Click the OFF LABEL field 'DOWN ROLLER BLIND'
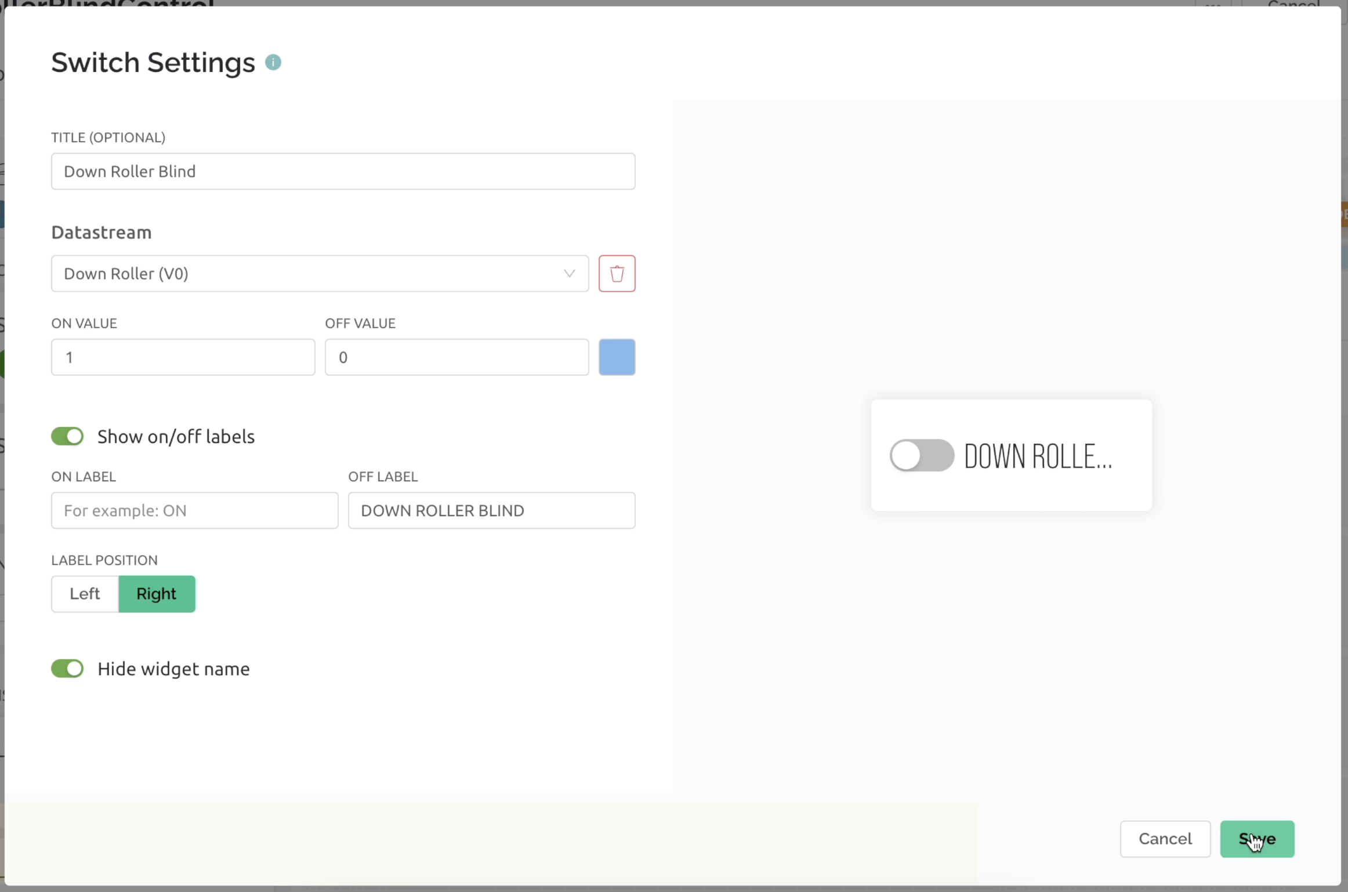This screenshot has width=1348, height=892. click(x=491, y=510)
